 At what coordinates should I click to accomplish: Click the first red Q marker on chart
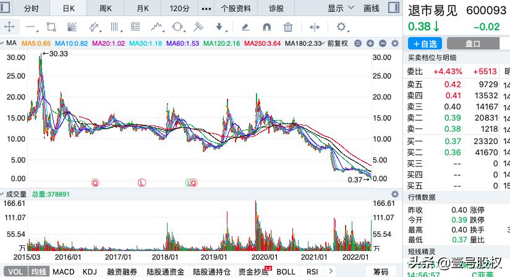coord(95,183)
